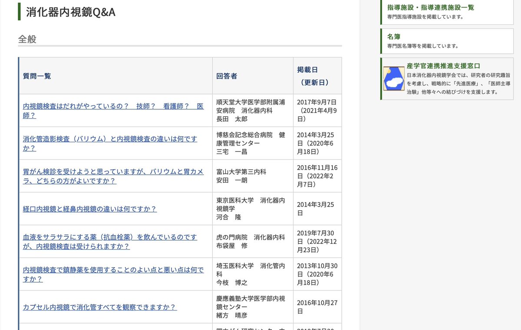The image size is (521, 330).
Task: Click the 産学官連携推進支援窓口 thumbnail image
Action: click(x=394, y=78)
